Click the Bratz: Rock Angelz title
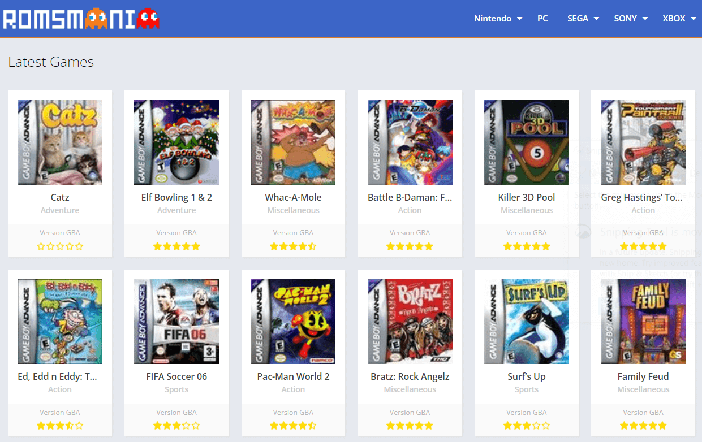The image size is (702, 442). pyautogui.click(x=410, y=376)
